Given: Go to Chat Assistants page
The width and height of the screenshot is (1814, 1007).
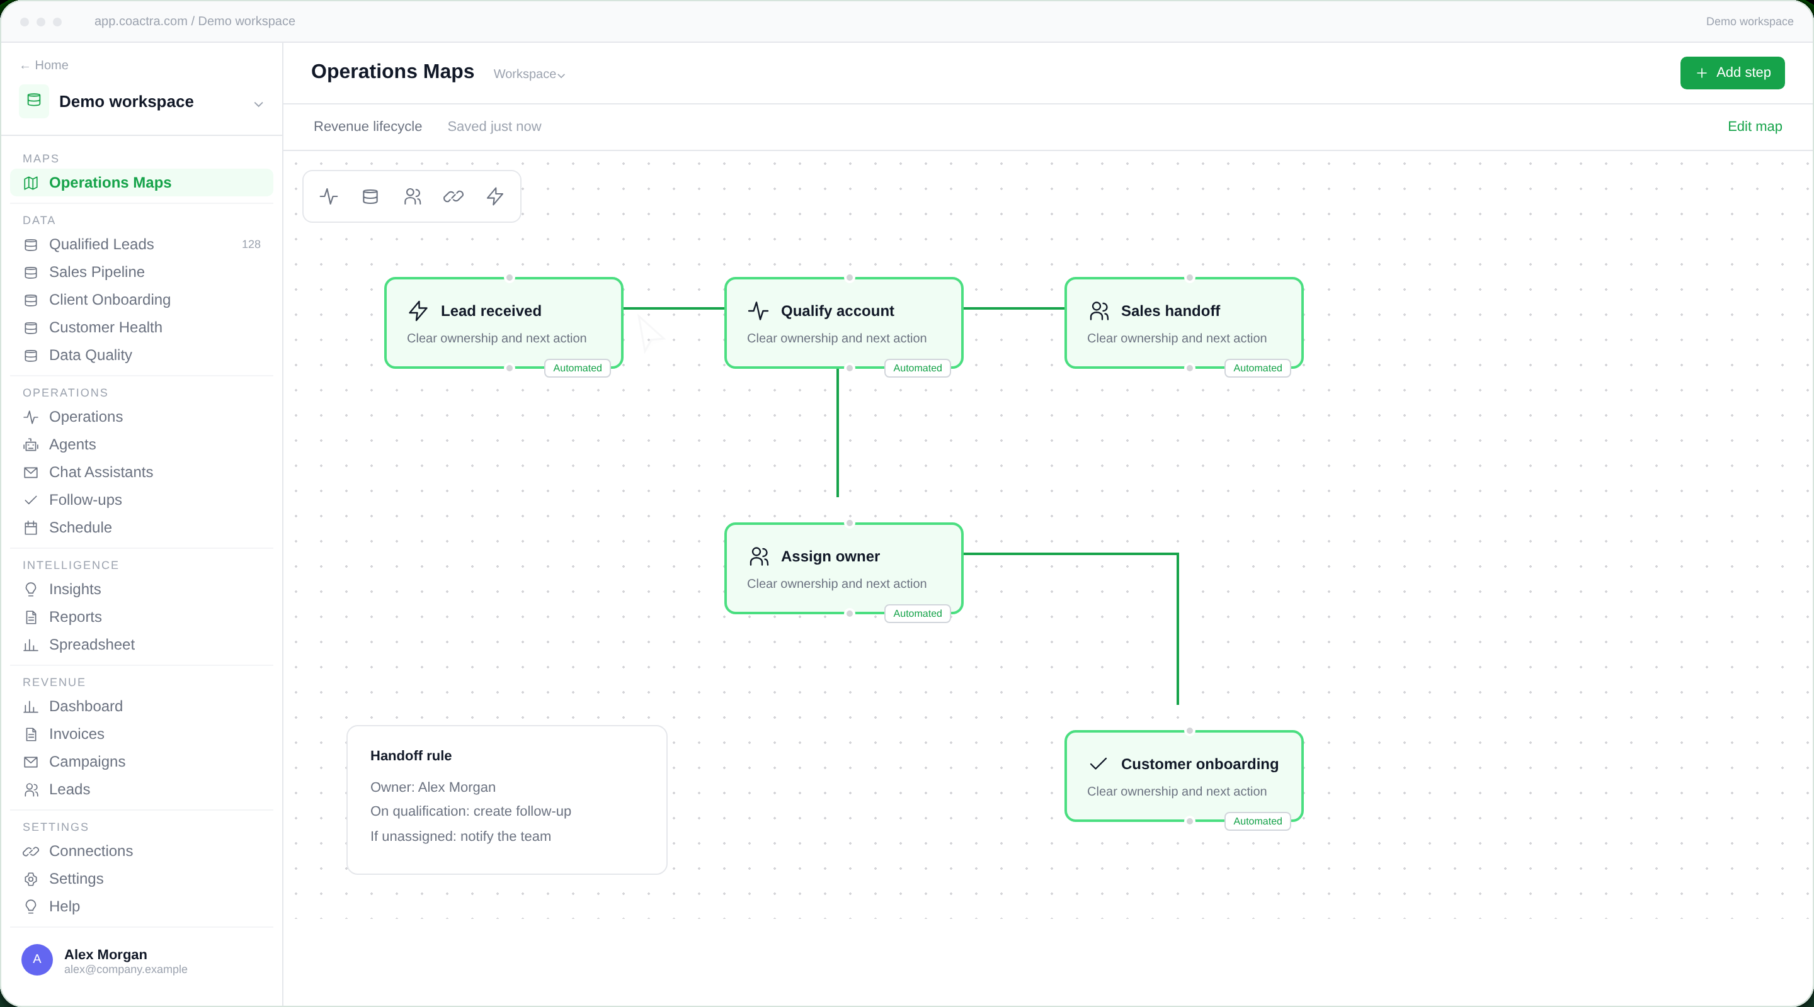Looking at the screenshot, I should point(142,472).
